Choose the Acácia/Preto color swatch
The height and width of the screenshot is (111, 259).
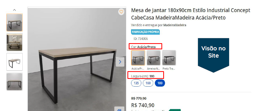(x=138, y=58)
